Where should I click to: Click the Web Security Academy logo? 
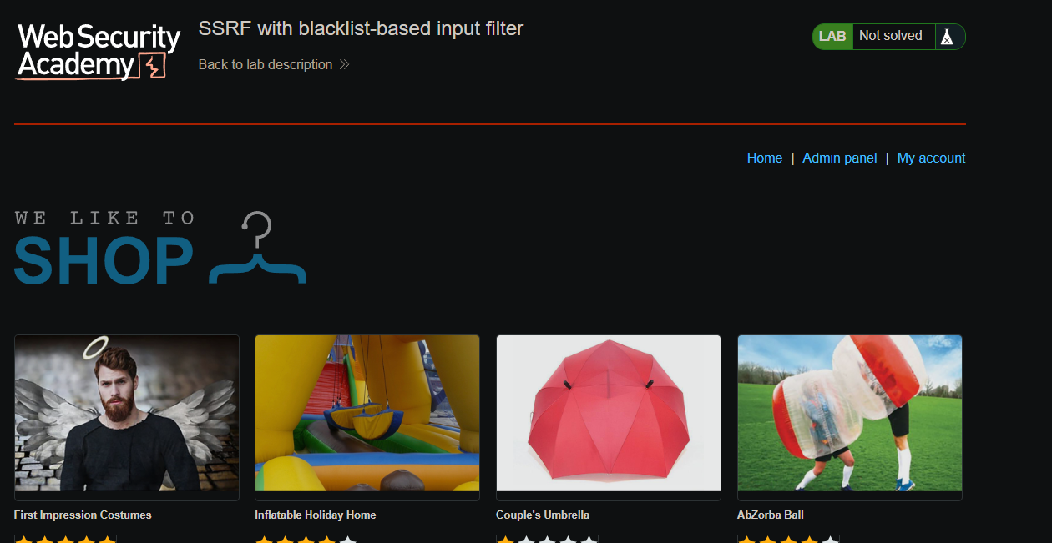[99, 52]
